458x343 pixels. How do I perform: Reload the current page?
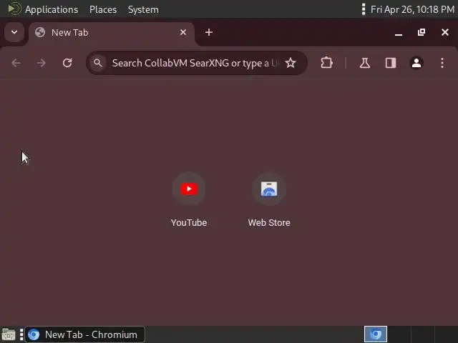(x=67, y=63)
